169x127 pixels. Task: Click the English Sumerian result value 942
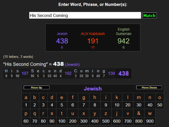point(123,41)
